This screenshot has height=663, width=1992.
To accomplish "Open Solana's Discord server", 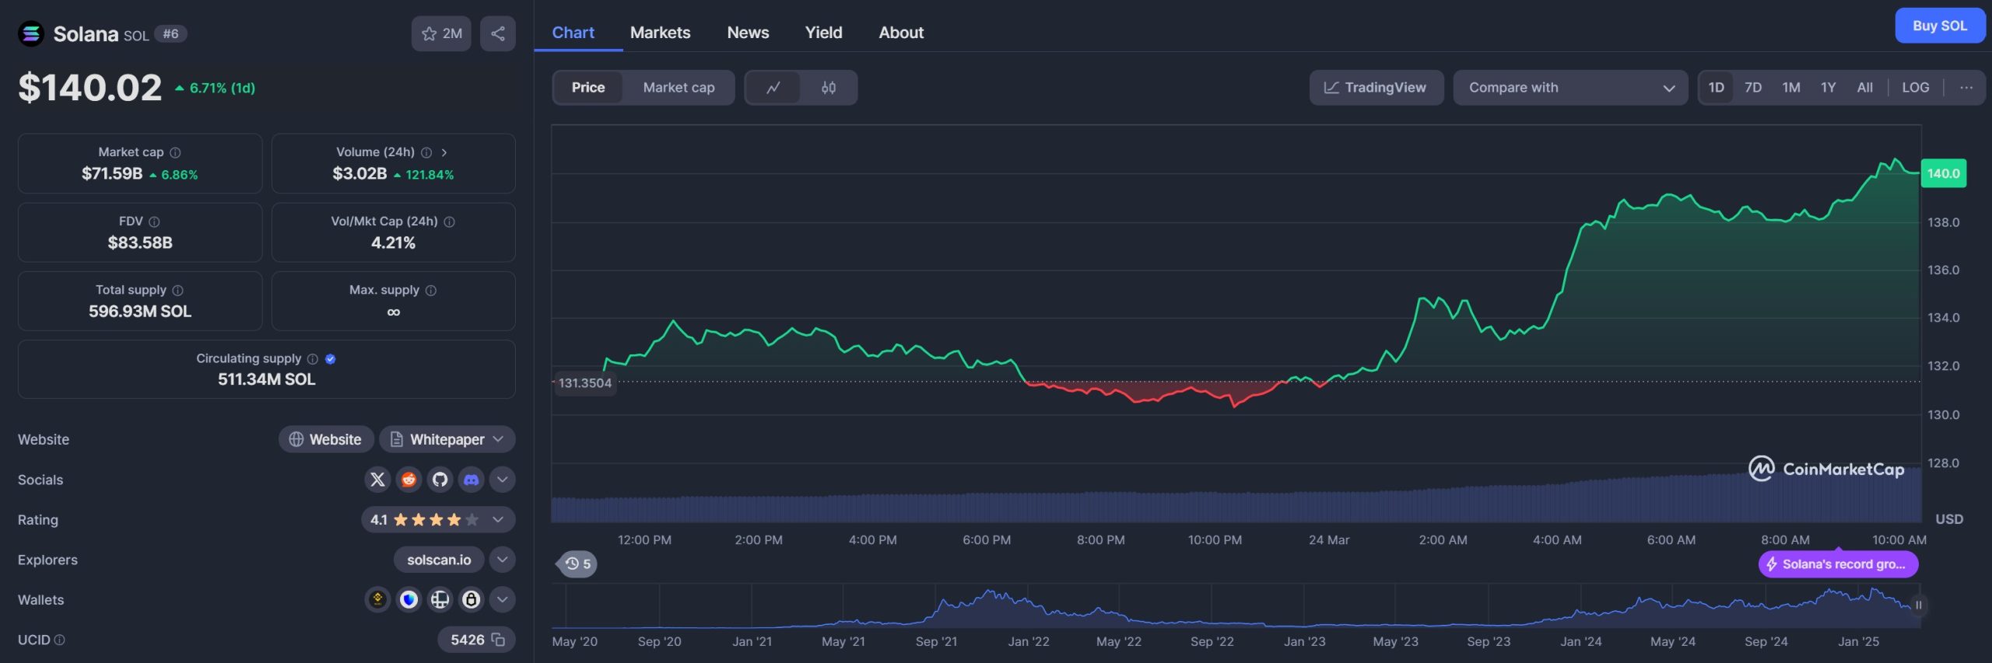I will click(x=471, y=480).
